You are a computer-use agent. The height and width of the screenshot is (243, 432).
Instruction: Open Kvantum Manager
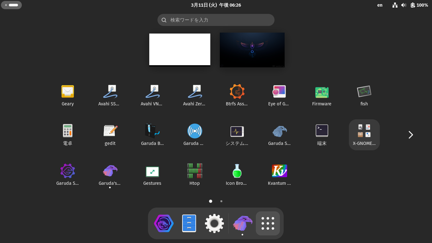tap(279, 175)
